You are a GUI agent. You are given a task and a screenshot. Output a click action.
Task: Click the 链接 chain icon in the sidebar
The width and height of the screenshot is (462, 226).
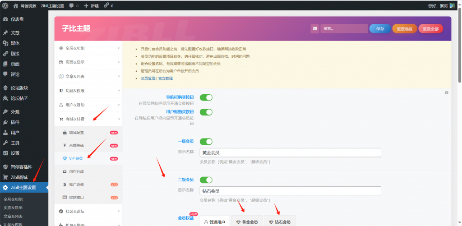coord(5,54)
